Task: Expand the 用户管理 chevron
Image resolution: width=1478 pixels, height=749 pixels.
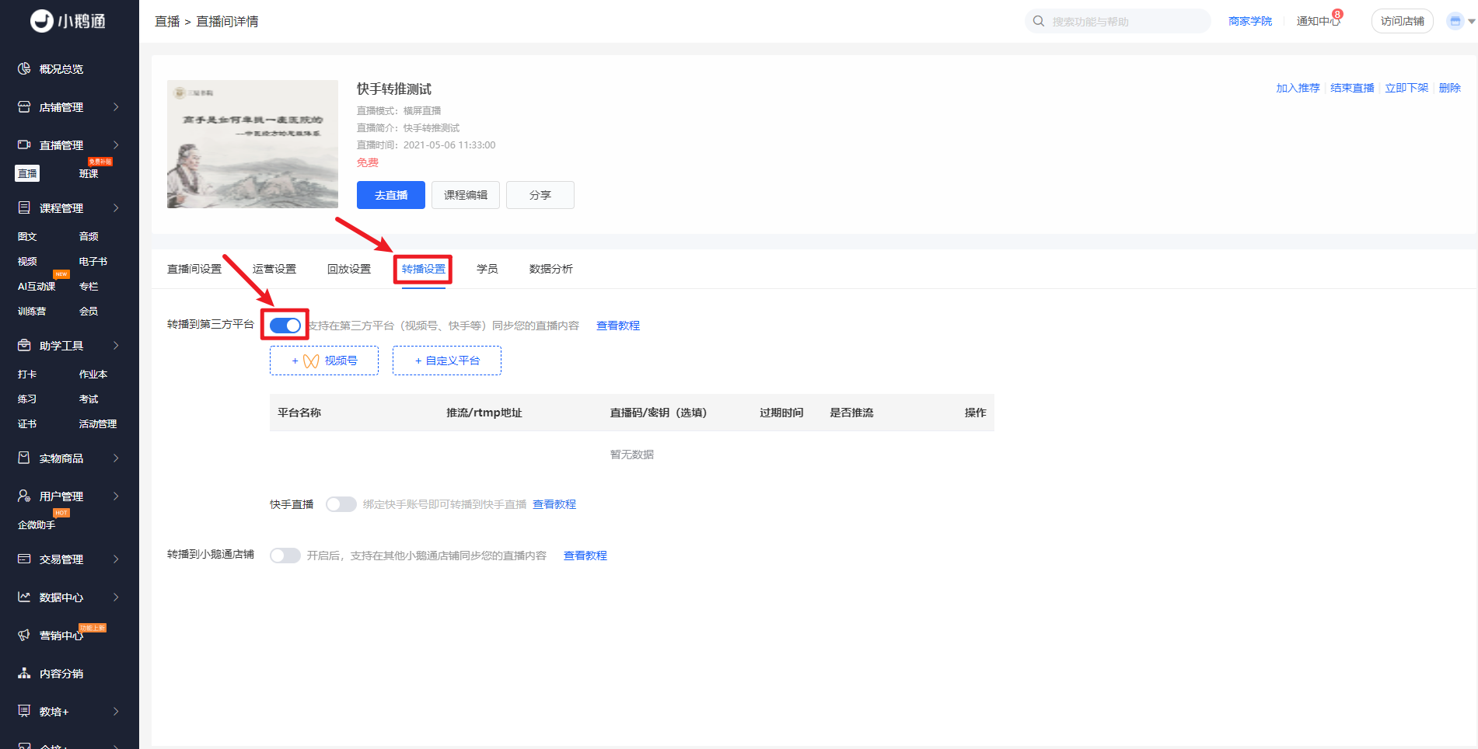Action: point(116,496)
